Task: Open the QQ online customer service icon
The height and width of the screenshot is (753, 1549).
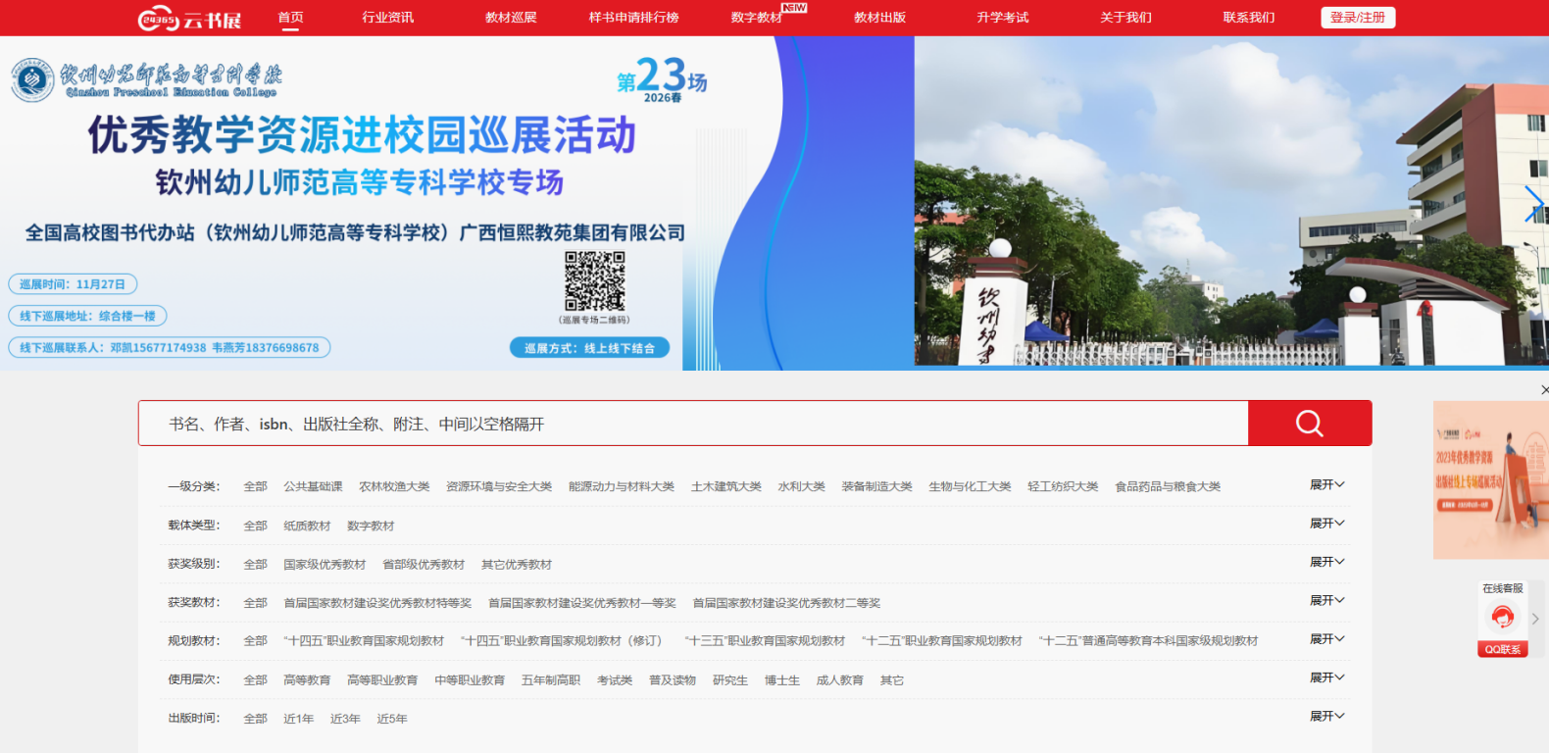Action: (x=1502, y=618)
